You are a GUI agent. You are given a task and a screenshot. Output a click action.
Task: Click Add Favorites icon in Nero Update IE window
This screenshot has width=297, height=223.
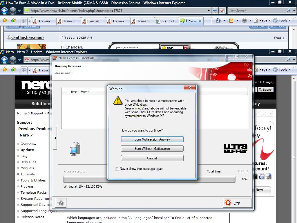coord(13,70)
